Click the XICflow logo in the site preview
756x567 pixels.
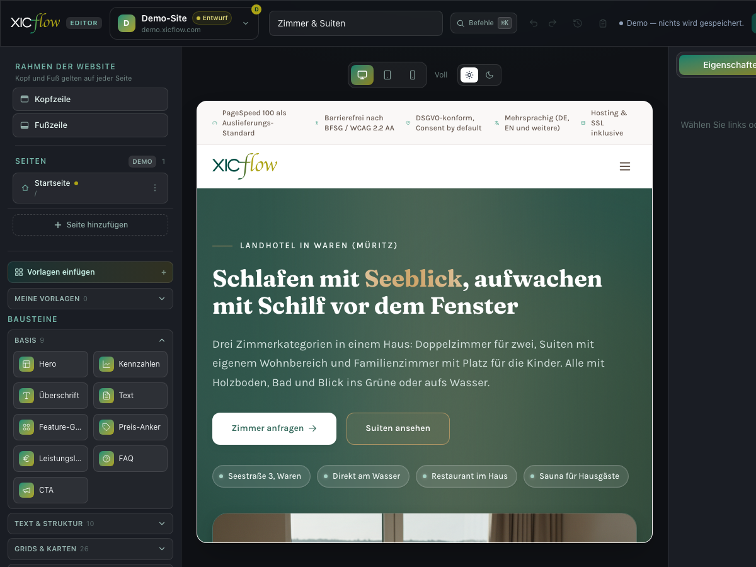[x=245, y=166]
